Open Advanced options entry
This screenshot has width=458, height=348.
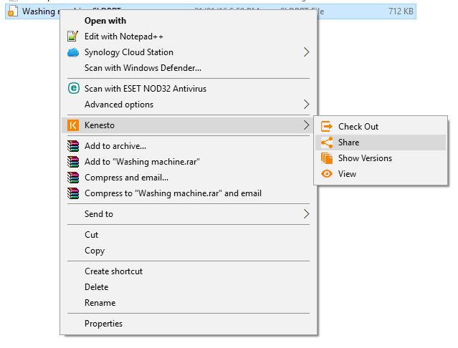coord(189,105)
